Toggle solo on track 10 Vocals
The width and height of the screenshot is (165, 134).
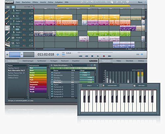pos(13,40)
